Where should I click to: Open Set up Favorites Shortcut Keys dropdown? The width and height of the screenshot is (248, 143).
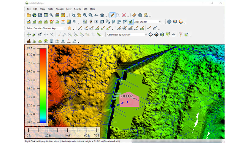click(x=64, y=28)
